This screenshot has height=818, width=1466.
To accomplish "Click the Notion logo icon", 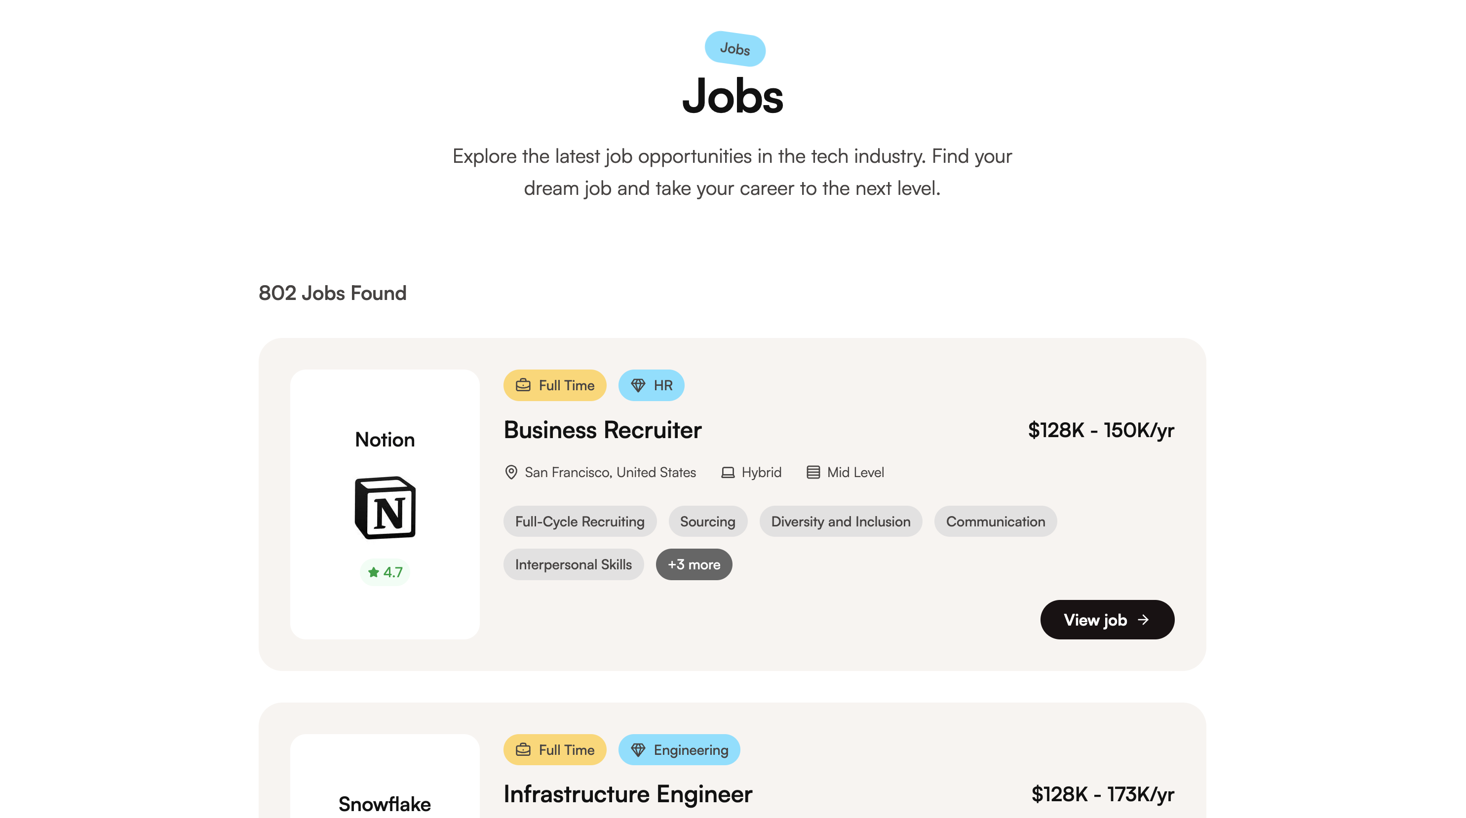I will click(x=385, y=507).
